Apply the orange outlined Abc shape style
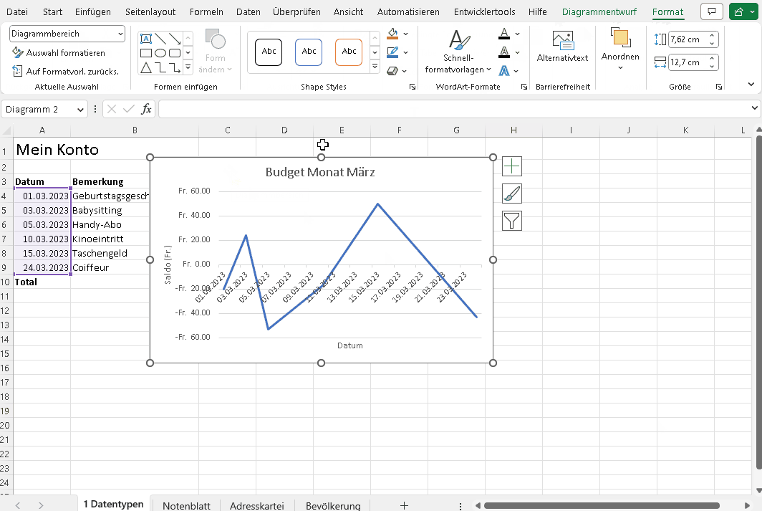This screenshot has height=511, width=762. point(349,52)
